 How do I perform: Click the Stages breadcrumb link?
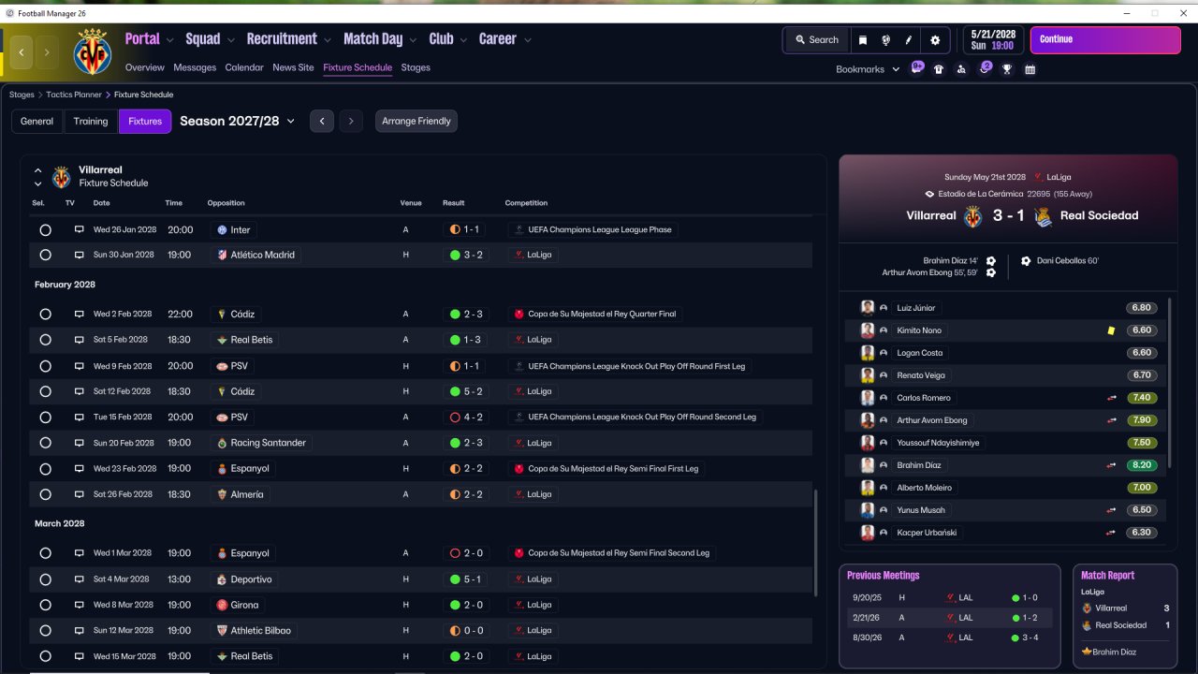coord(22,95)
